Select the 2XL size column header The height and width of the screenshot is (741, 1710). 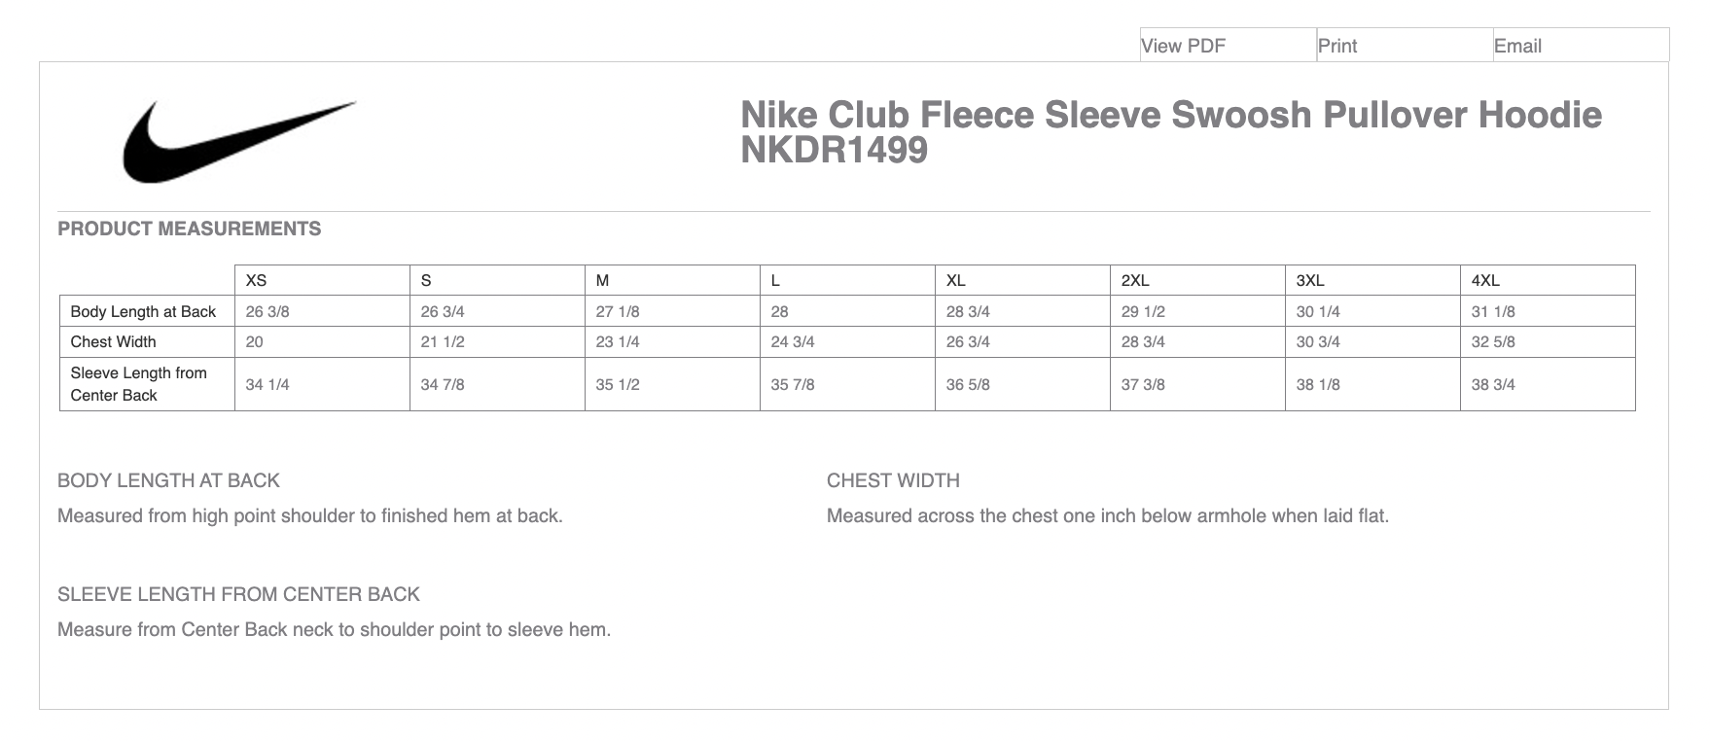click(x=1134, y=280)
